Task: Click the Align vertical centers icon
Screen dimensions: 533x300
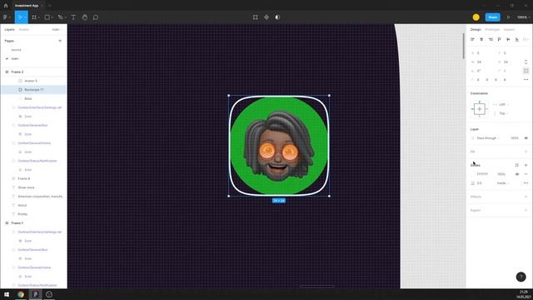Action: point(508,39)
